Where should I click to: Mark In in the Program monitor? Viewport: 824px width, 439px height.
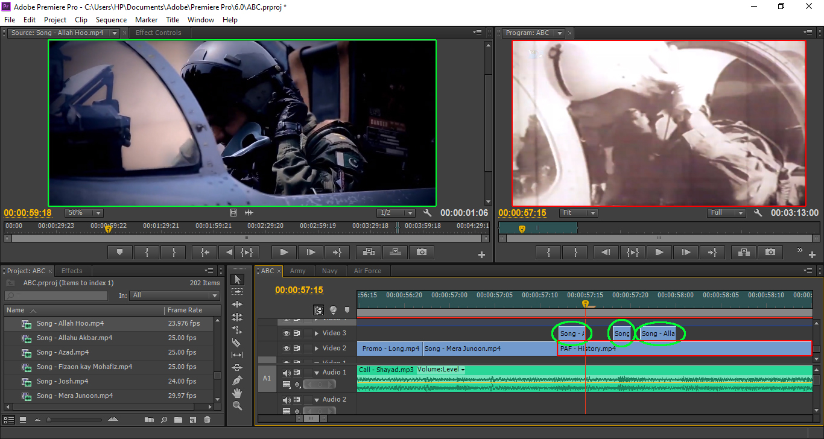[548, 252]
